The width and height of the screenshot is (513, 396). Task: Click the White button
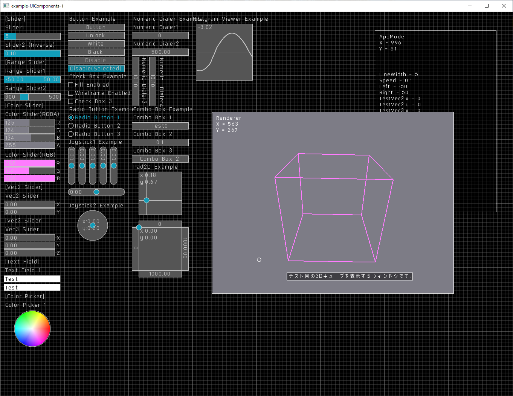(96, 44)
